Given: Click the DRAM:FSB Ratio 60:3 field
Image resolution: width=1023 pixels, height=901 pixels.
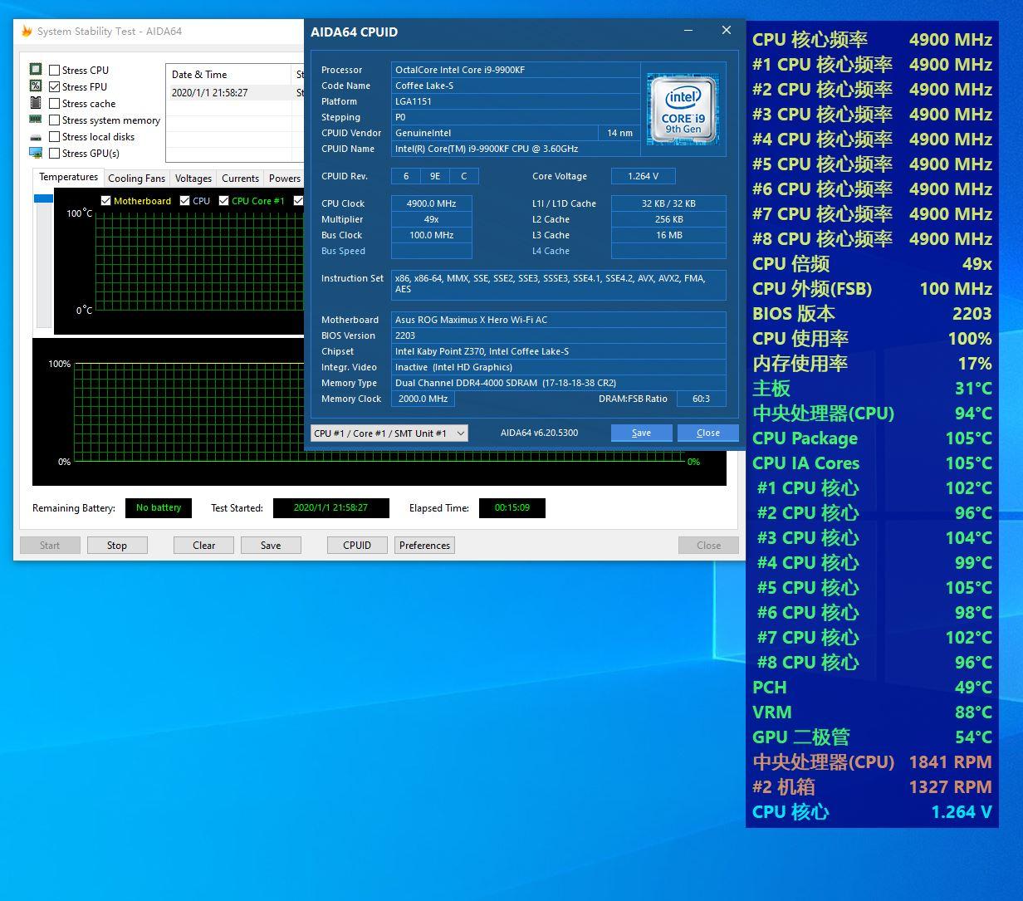Looking at the screenshot, I should [x=701, y=399].
